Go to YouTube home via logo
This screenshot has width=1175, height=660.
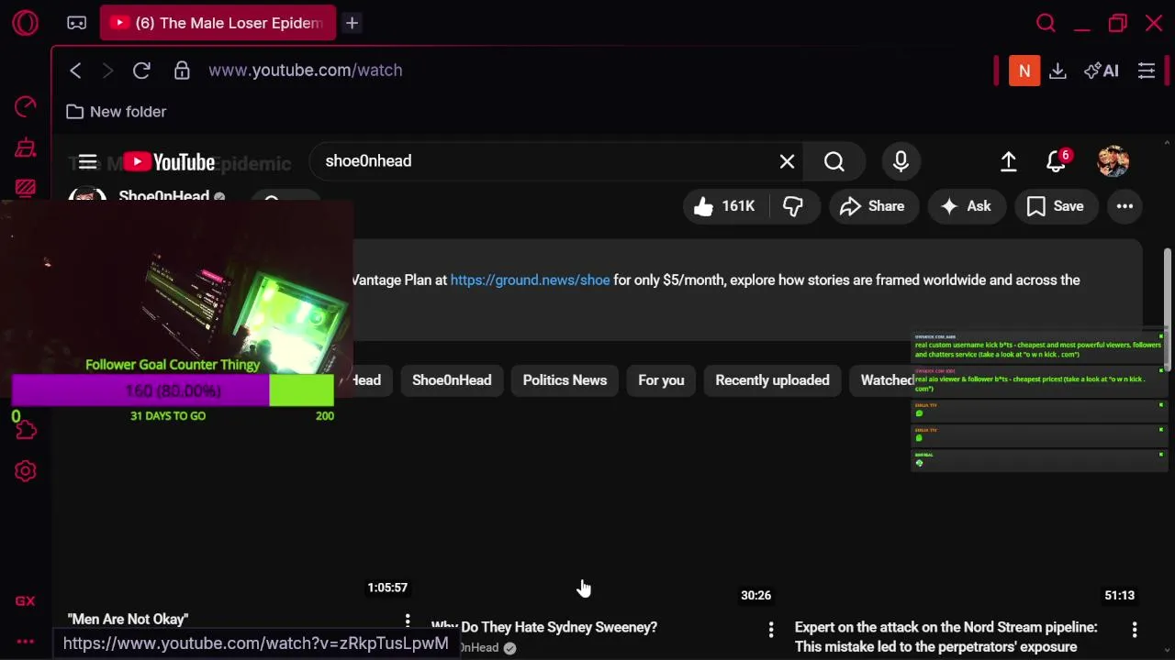[169, 162]
